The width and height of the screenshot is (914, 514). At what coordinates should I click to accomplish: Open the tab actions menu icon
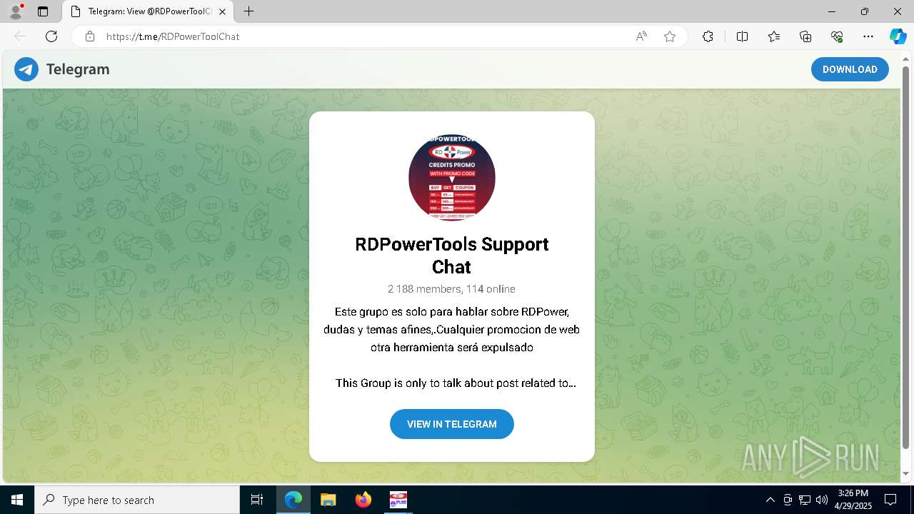[43, 11]
